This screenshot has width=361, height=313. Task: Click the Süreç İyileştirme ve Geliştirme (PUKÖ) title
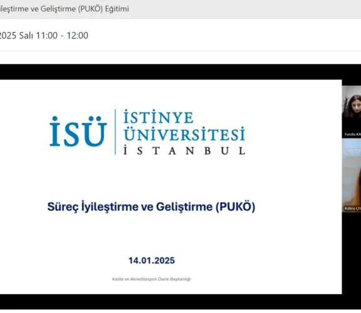point(151,207)
